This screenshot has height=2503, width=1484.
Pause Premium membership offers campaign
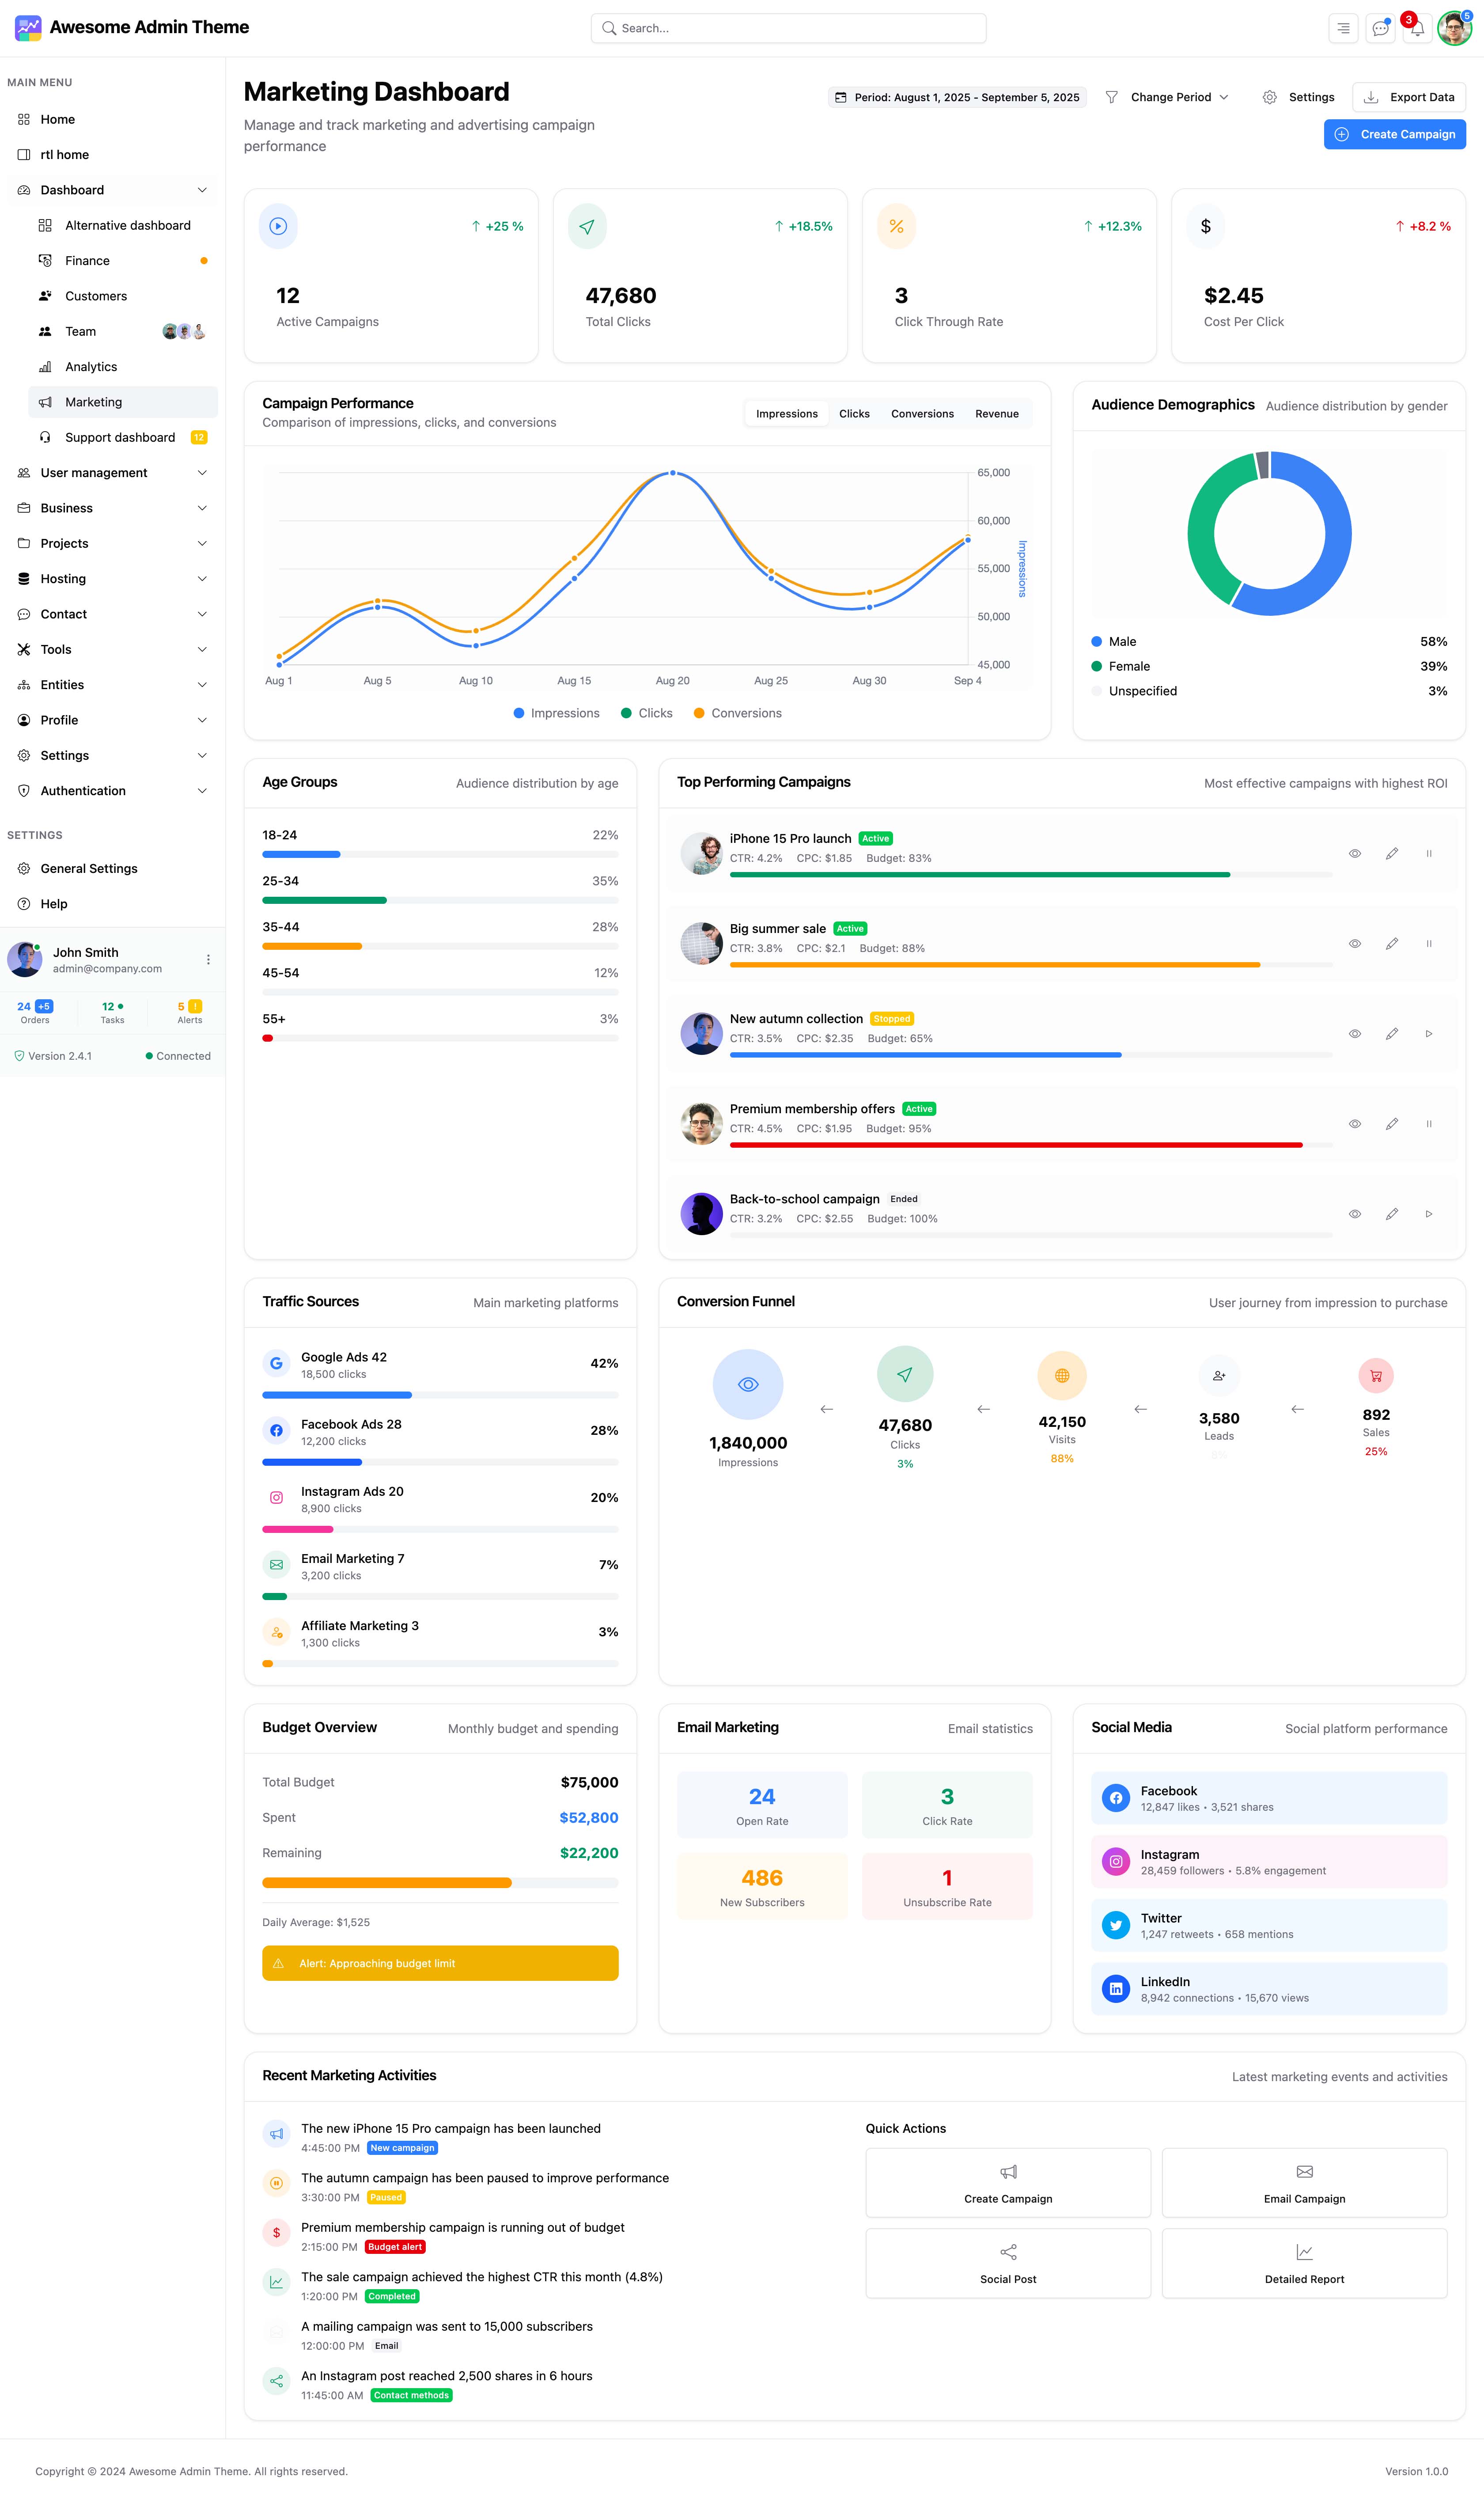pyautogui.click(x=1428, y=1123)
